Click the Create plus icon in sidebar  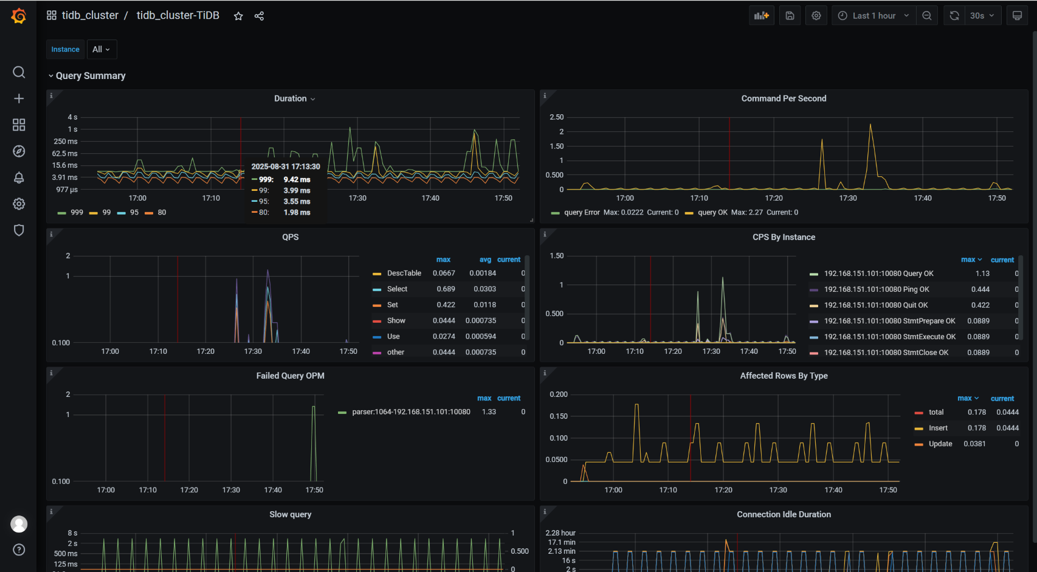pyautogui.click(x=19, y=98)
